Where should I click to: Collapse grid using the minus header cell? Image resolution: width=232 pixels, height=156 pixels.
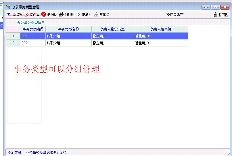click(13, 29)
